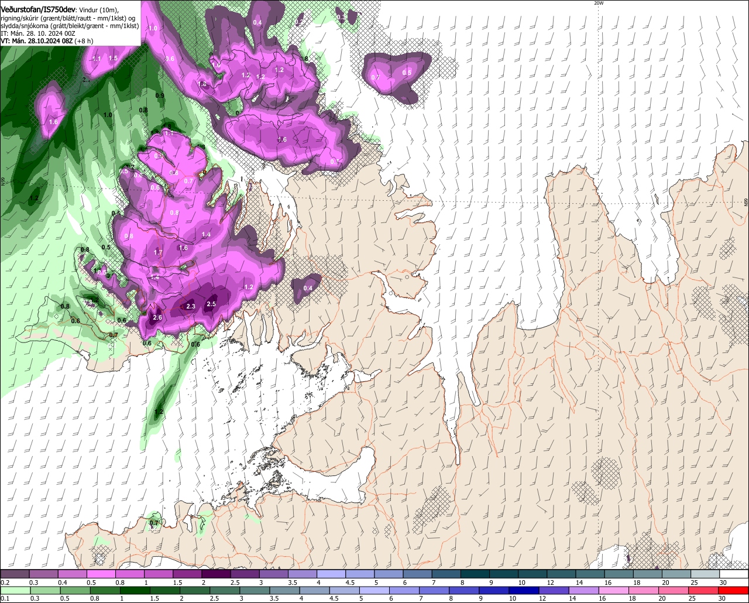Click violet 12 swatch in lower legend
Image resolution: width=749 pixels, height=603 pixels.
click(554, 590)
